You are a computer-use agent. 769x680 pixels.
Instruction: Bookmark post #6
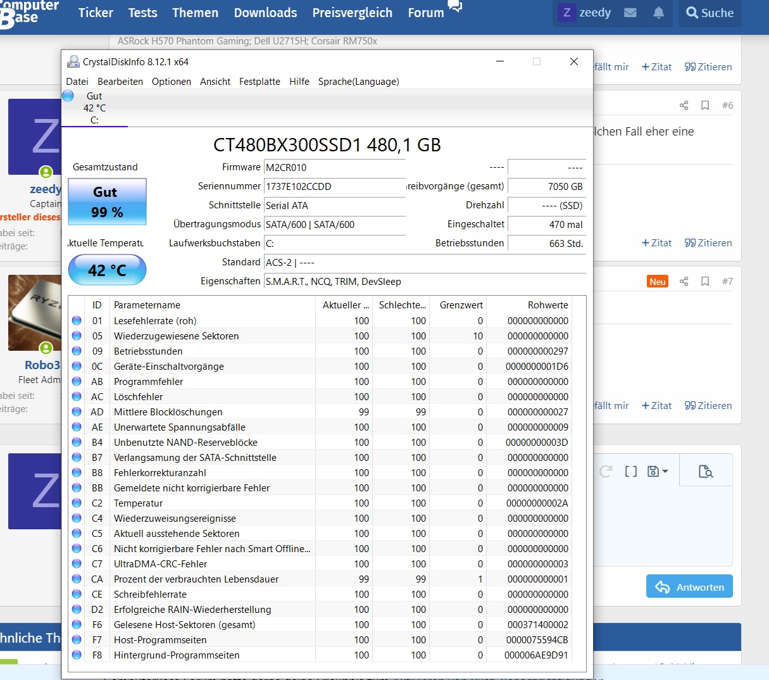coord(705,106)
